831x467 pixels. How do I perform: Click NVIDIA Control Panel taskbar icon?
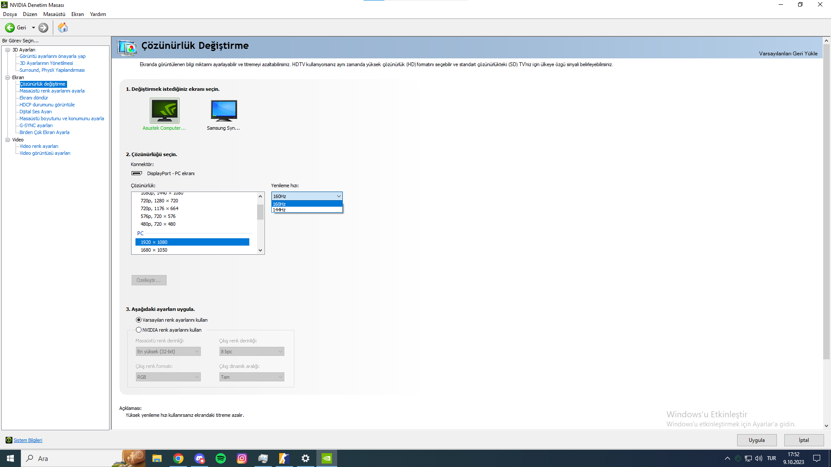327,458
